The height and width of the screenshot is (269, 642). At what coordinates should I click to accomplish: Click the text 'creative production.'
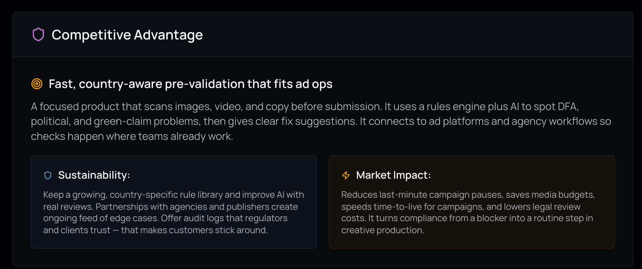[383, 230]
